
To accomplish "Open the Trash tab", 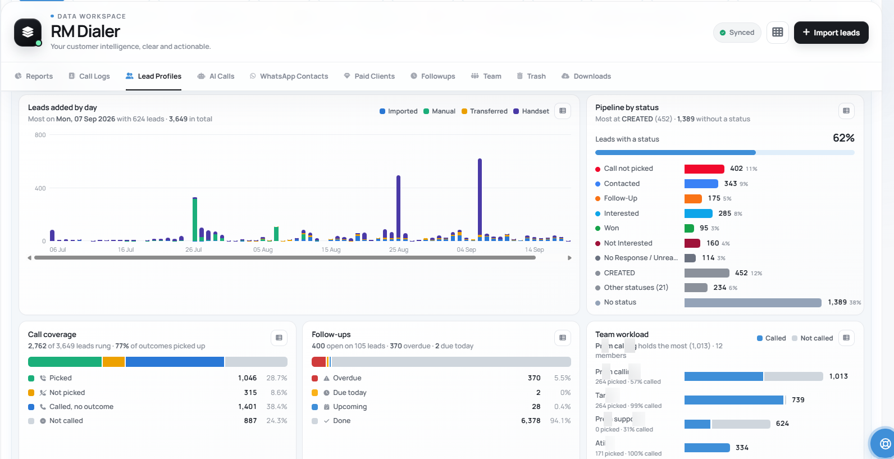I will pos(531,76).
